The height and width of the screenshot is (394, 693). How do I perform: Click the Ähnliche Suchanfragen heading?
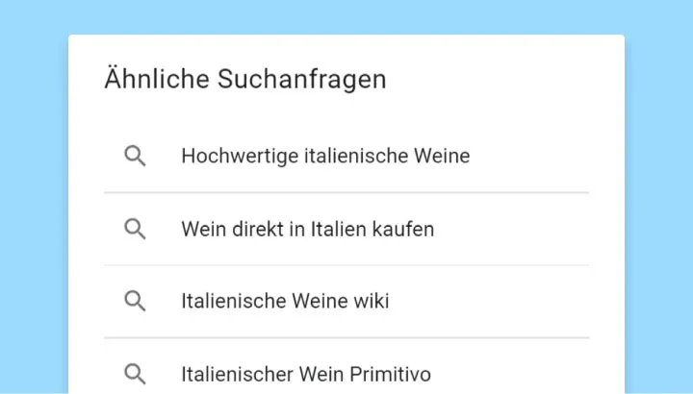click(244, 79)
